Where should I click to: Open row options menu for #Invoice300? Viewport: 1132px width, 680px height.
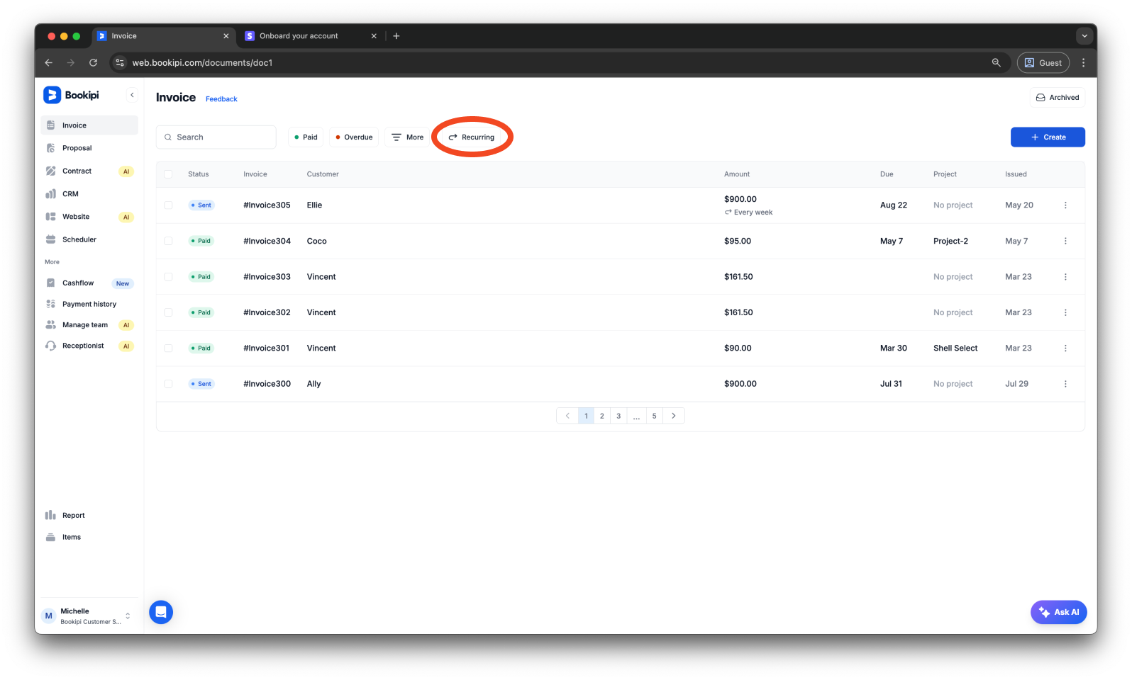pos(1065,384)
